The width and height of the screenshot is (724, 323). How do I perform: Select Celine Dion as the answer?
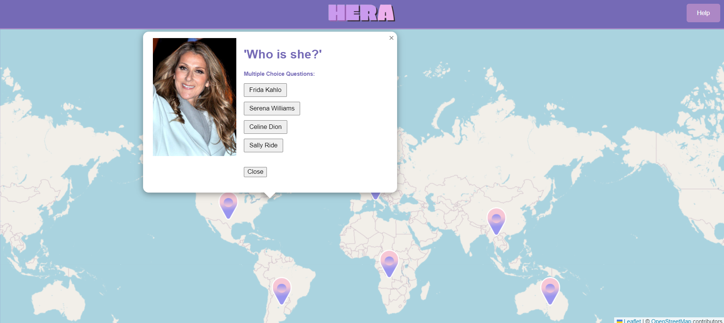point(265,127)
